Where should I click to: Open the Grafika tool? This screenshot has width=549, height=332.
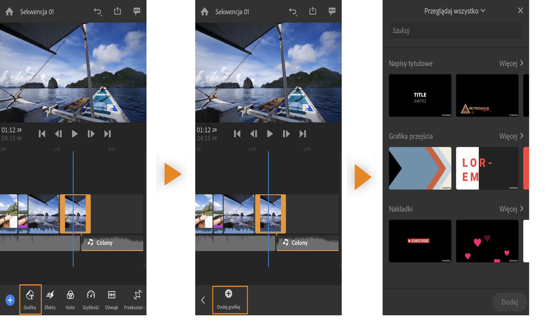[x=30, y=299]
